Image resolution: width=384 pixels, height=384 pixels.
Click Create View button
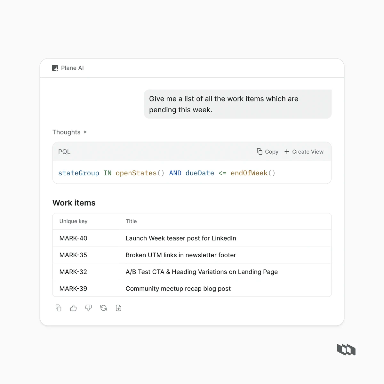click(304, 152)
